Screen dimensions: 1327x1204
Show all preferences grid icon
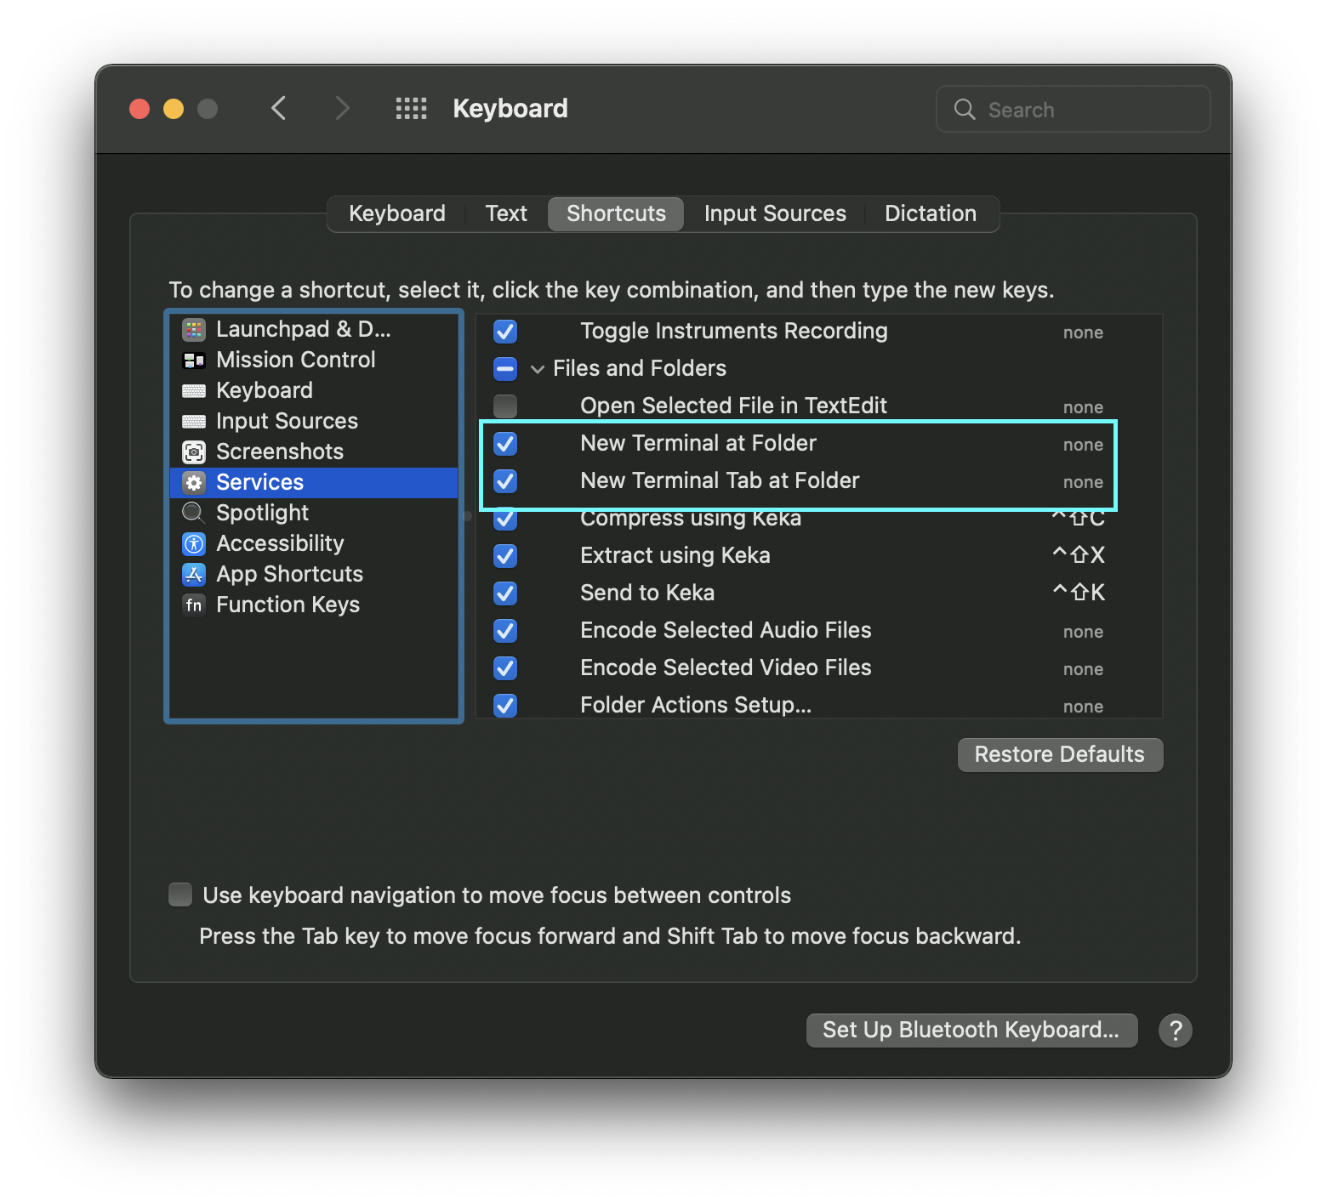pyautogui.click(x=412, y=109)
